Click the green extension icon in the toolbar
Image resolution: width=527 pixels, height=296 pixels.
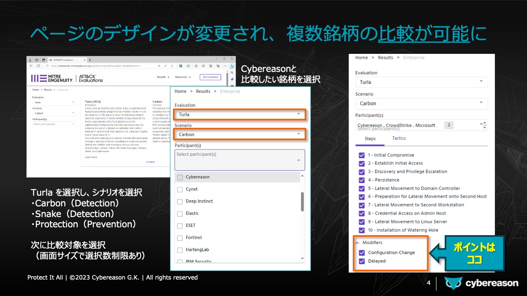click(x=180, y=66)
